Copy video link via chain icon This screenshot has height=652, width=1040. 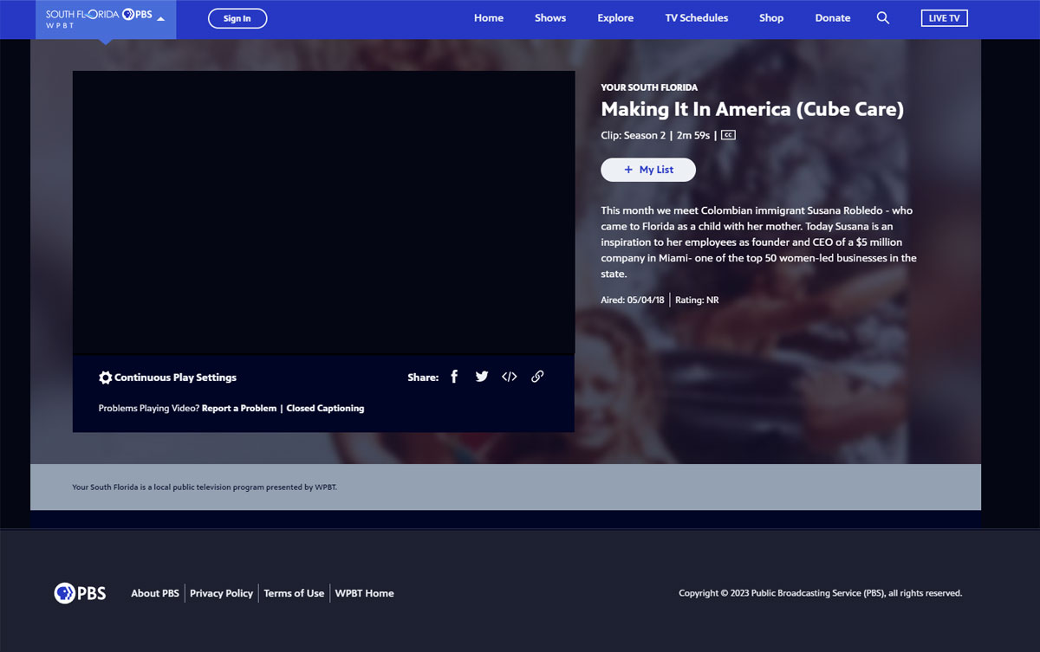click(x=537, y=377)
